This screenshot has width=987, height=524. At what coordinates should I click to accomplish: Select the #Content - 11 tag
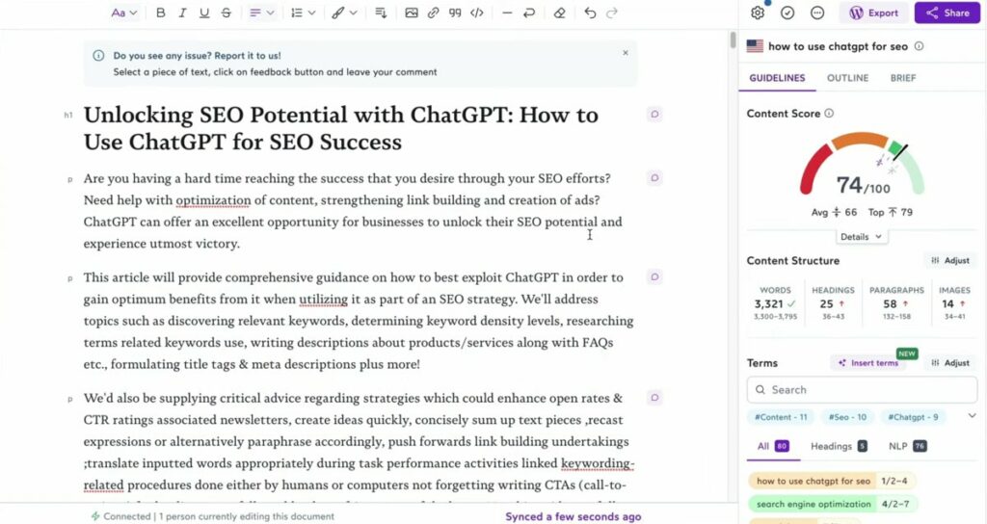point(781,417)
